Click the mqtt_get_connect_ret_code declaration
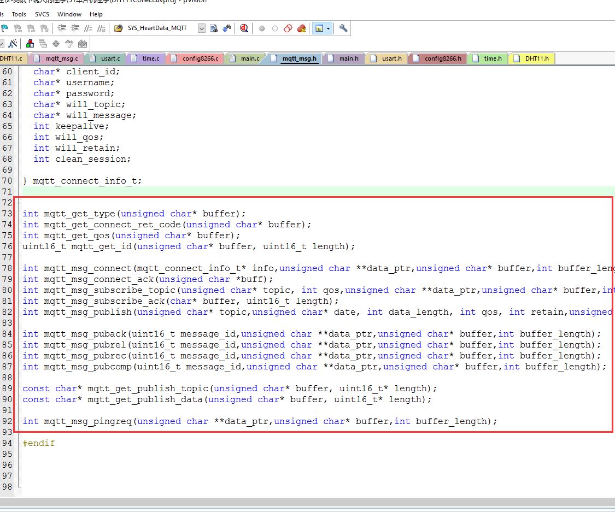Screen dimensions: 615x512 coord(167,225)
